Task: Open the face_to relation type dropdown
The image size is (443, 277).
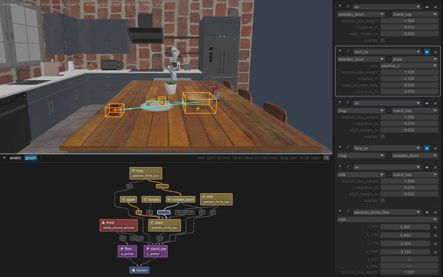Action: (387, 148)
